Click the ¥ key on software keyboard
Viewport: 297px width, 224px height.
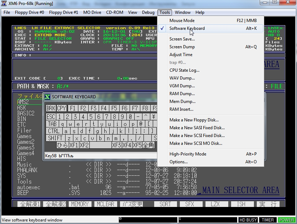[153, 116]
